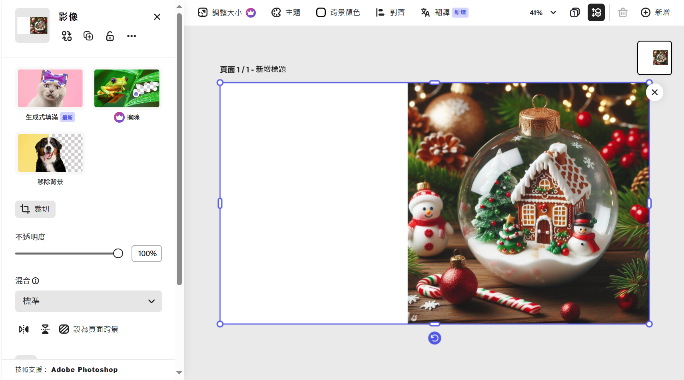Screen dimensions: 684x380
Task: Click the opacity slider handle
Action: point(118,253)
